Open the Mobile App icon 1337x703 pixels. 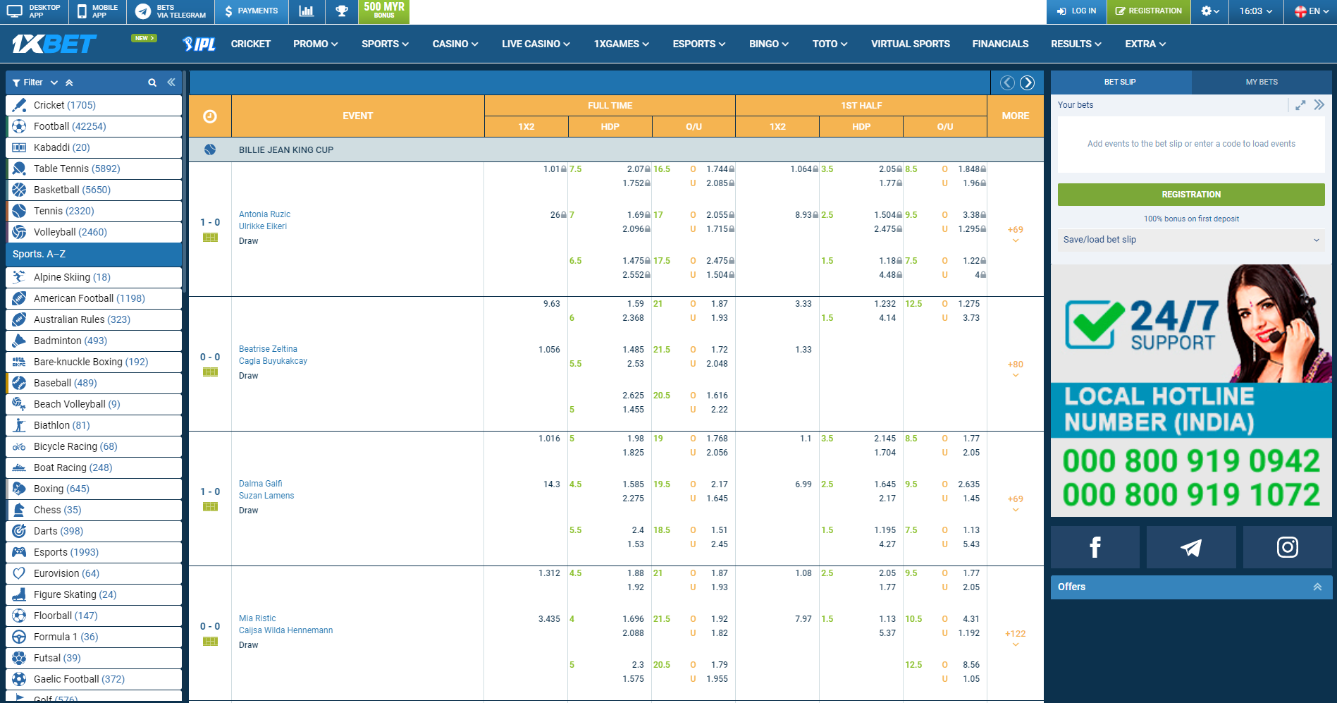coord(82,11)
